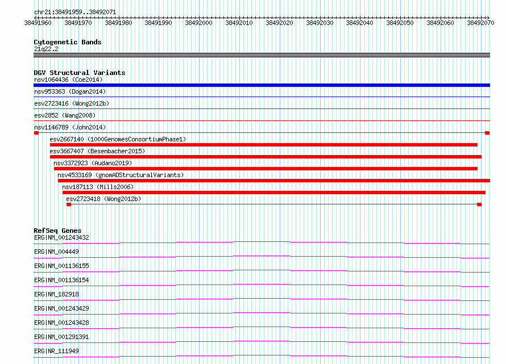Open nsv3372923 (Audano2019) label
This screenshot has height=364, width=506.
tap(93, 163)
